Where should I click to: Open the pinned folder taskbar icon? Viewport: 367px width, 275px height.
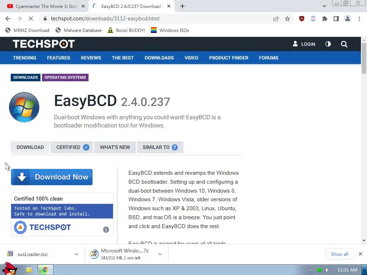[29, 270]
